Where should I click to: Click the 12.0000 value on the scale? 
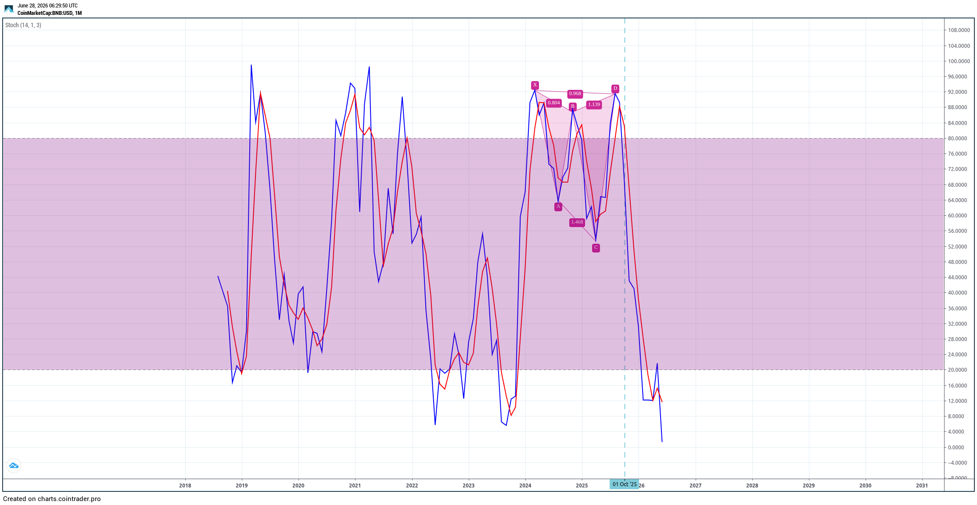click(x=957, y=401)
